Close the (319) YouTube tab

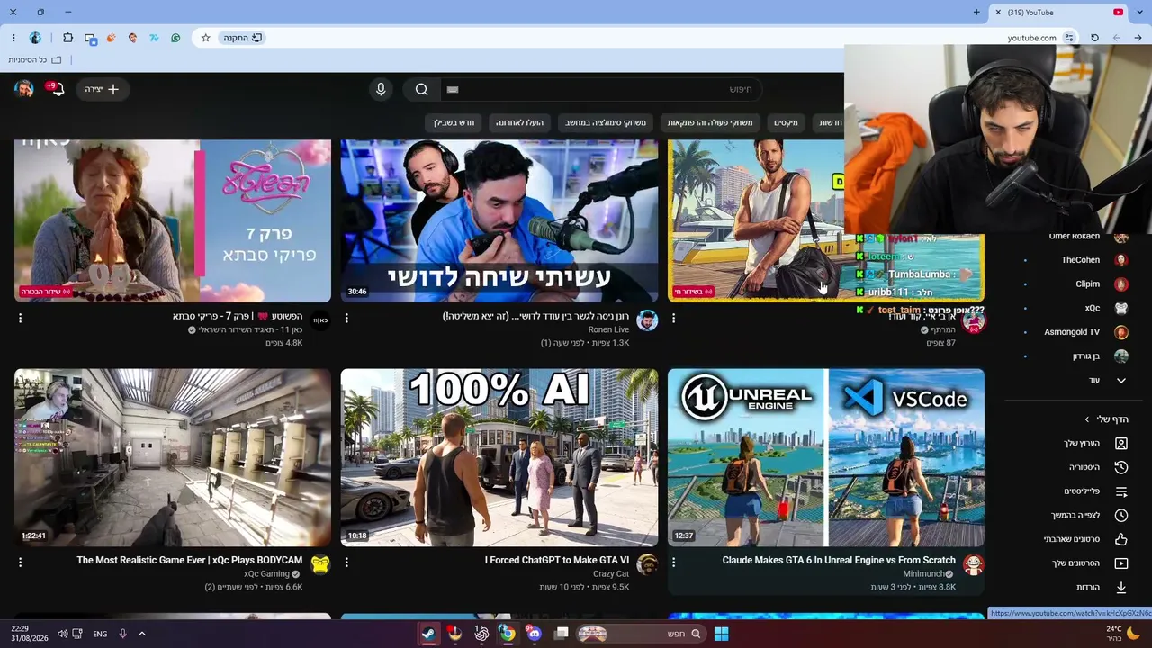[x=997, y=13]
